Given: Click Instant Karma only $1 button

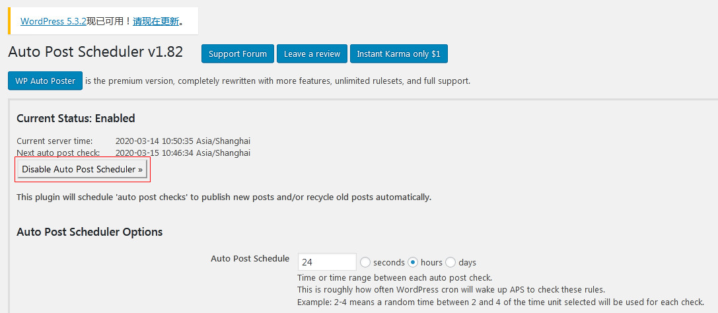Looking at the screenshot, I should 398,54.
